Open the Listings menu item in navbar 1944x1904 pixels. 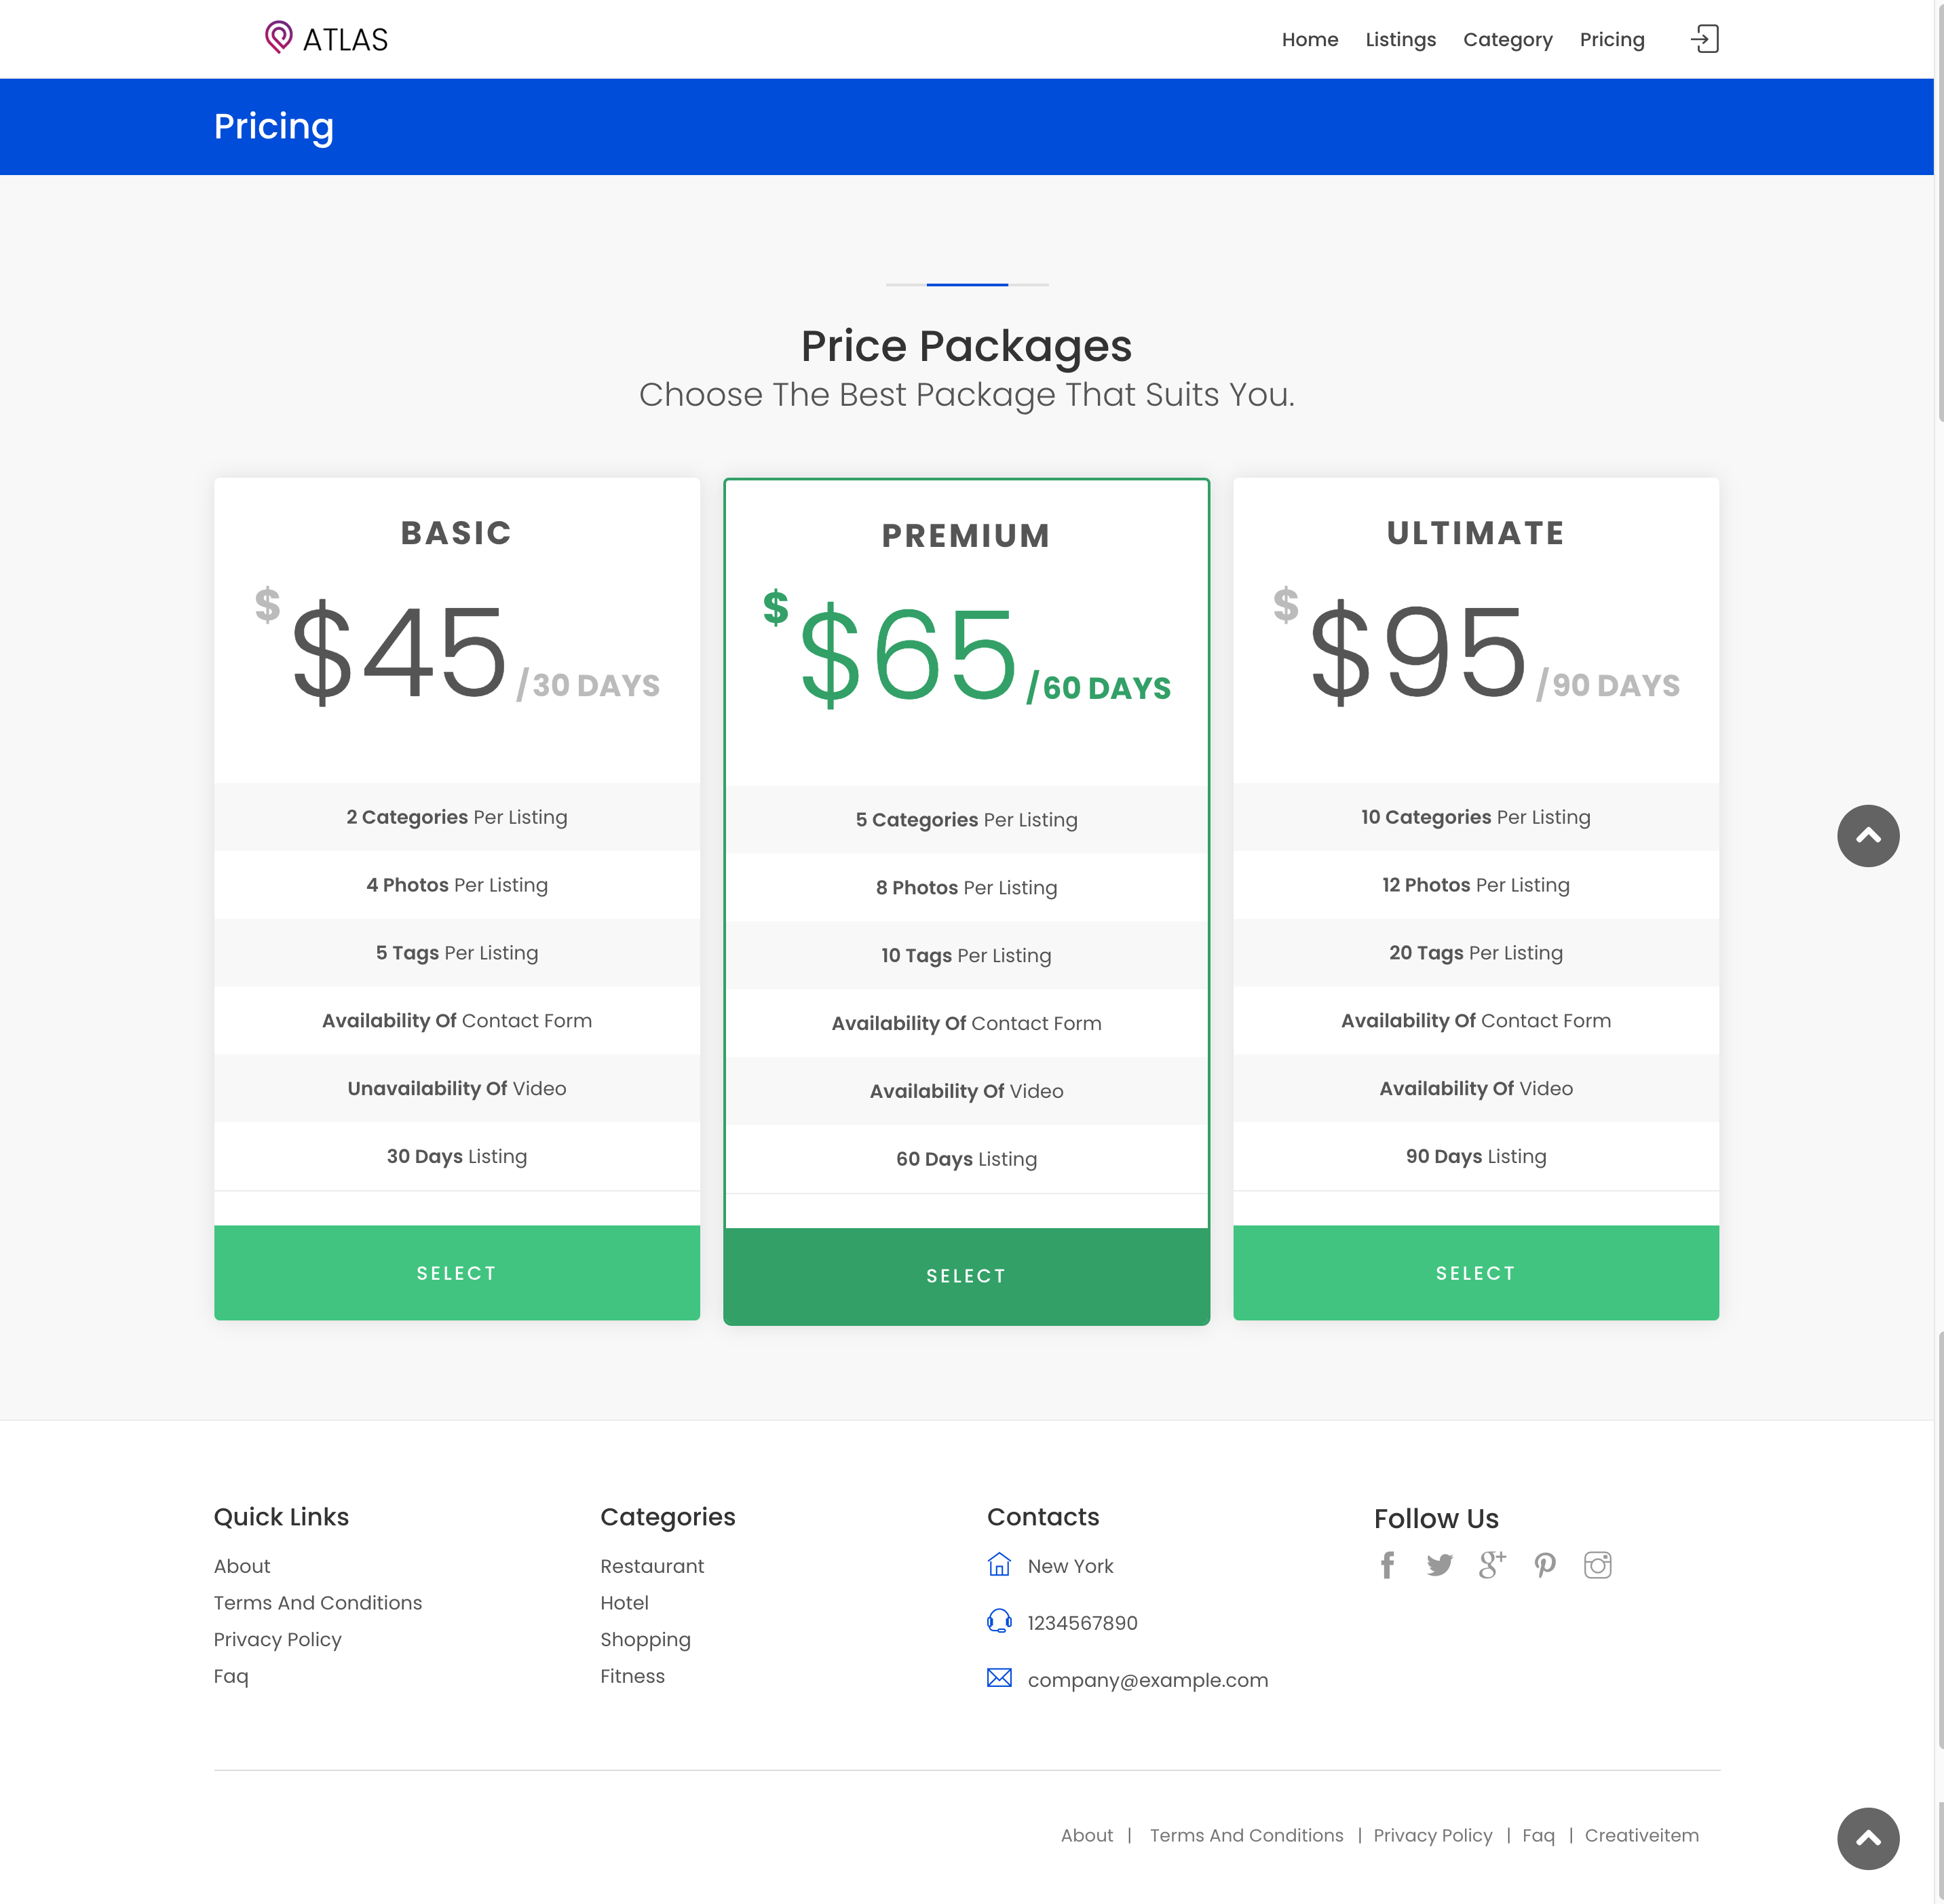coord(1402,39)
